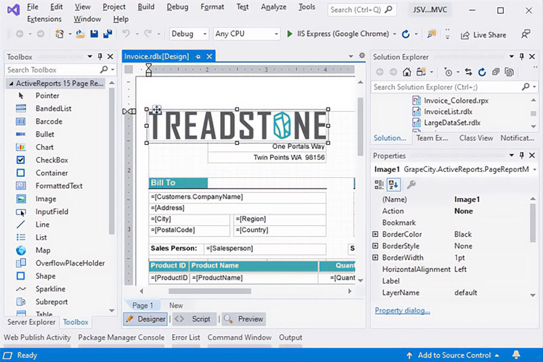Click the designer horizontal scrollbar thumb
The image size is (543, 362).
(210, 291)
